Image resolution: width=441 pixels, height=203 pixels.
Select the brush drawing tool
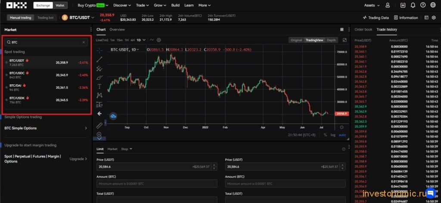click(x=99, y=77)
